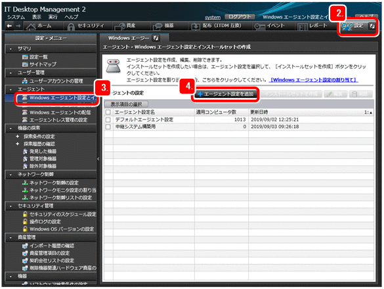
Task: Collapse the エージェント section
Action: 11,89
